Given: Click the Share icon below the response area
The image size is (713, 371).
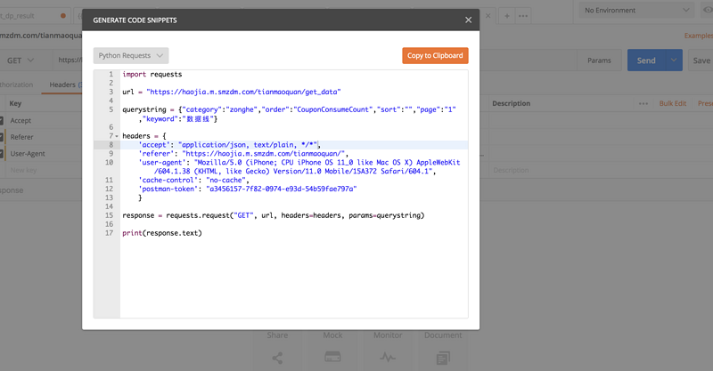Looking at the screenshot, I should tap(277, 358).
